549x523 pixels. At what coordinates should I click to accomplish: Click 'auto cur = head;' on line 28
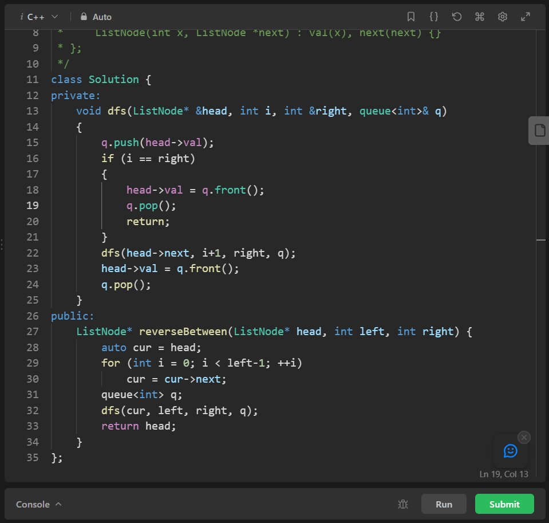click(x=151, y=348)
